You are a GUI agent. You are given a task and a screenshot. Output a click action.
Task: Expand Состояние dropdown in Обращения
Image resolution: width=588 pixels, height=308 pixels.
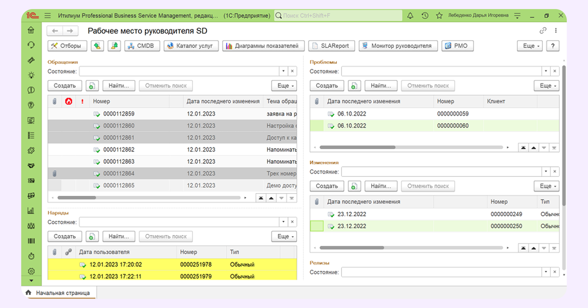coord(283,71)
